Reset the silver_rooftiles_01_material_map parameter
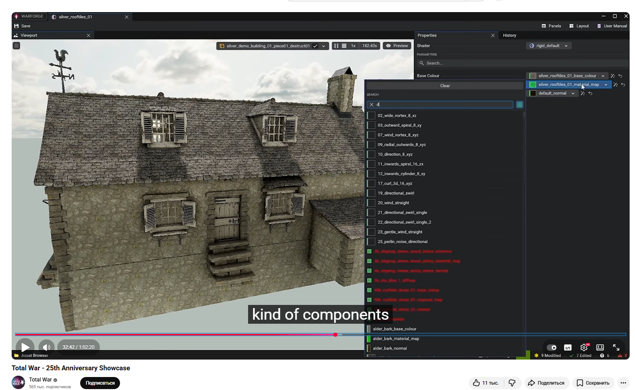The height and width of the screenshot is (390, 635). point(623,85)
